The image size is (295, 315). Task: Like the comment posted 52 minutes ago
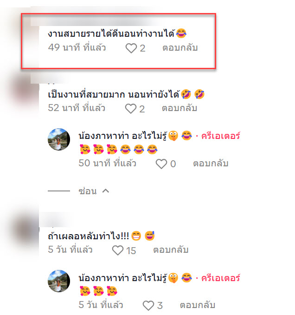point(130,109)
